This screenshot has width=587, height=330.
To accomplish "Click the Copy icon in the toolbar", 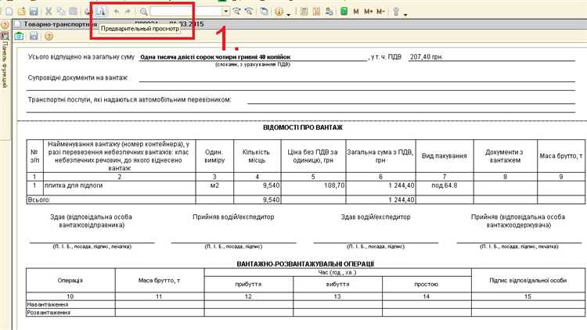I will point(60,11).
